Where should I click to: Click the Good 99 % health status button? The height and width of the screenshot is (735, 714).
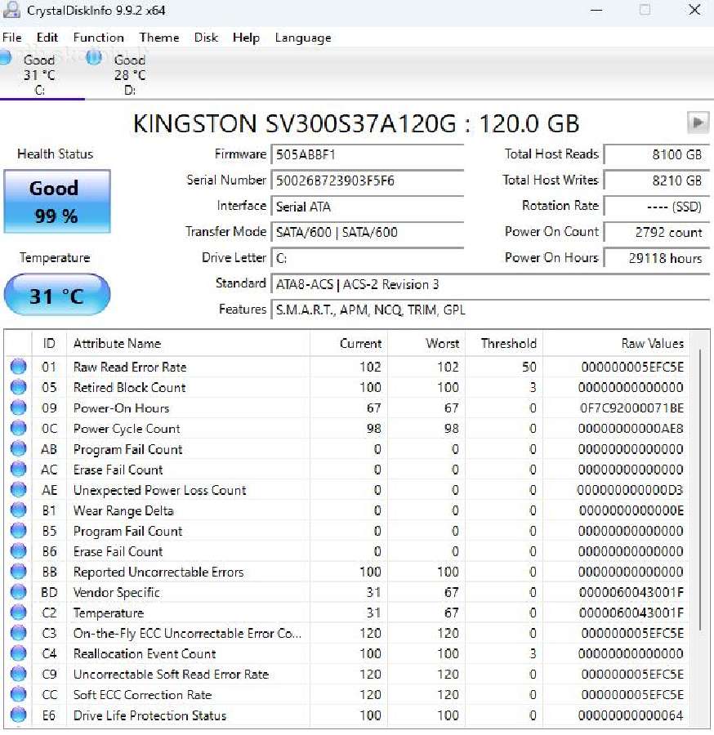pyautogui.click(x=57, y=202)
